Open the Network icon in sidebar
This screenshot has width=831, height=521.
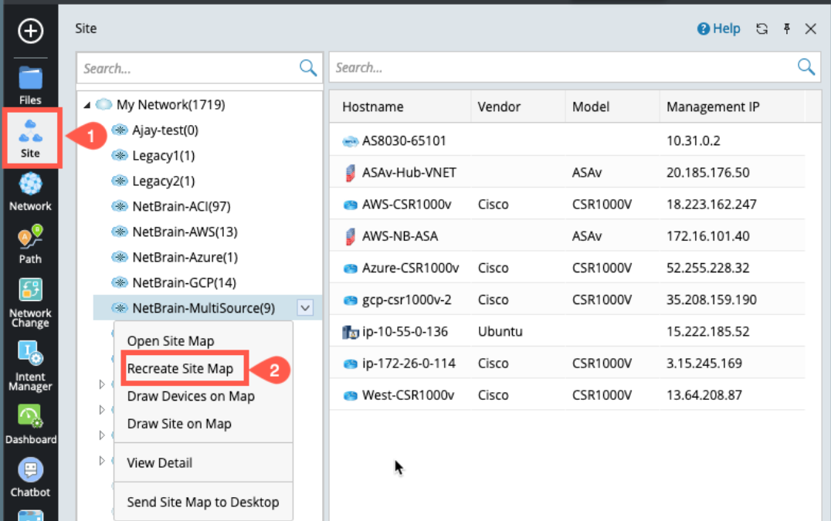coord(30,191)
